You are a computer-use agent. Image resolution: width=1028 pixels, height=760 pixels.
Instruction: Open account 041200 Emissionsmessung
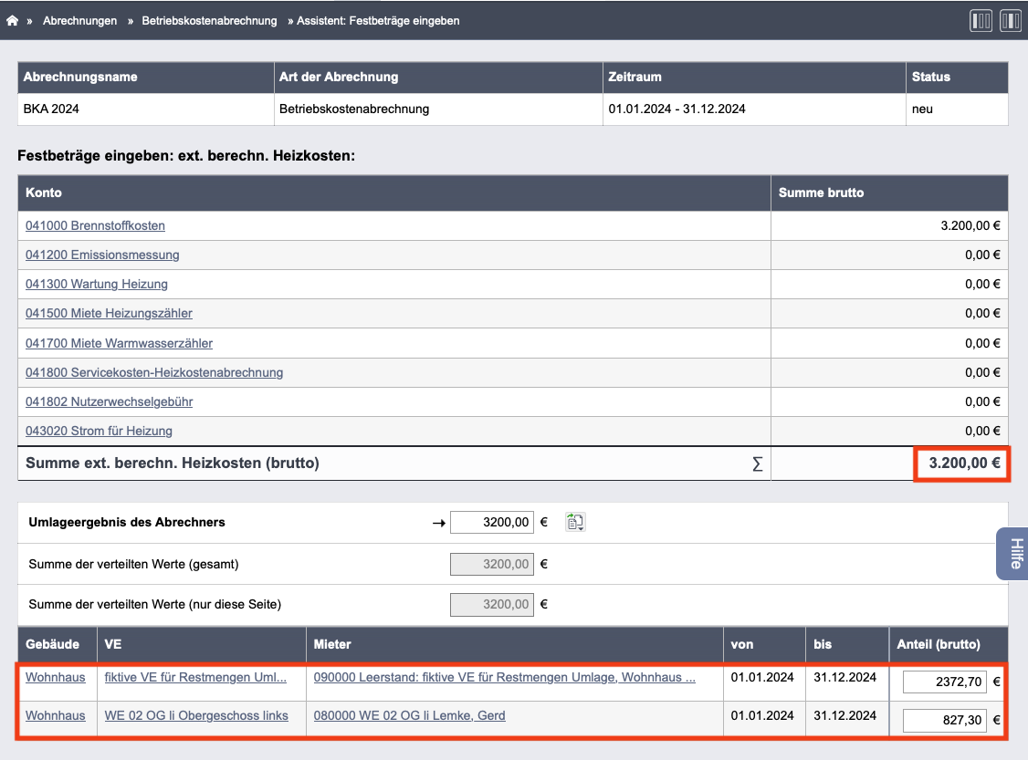102,255
